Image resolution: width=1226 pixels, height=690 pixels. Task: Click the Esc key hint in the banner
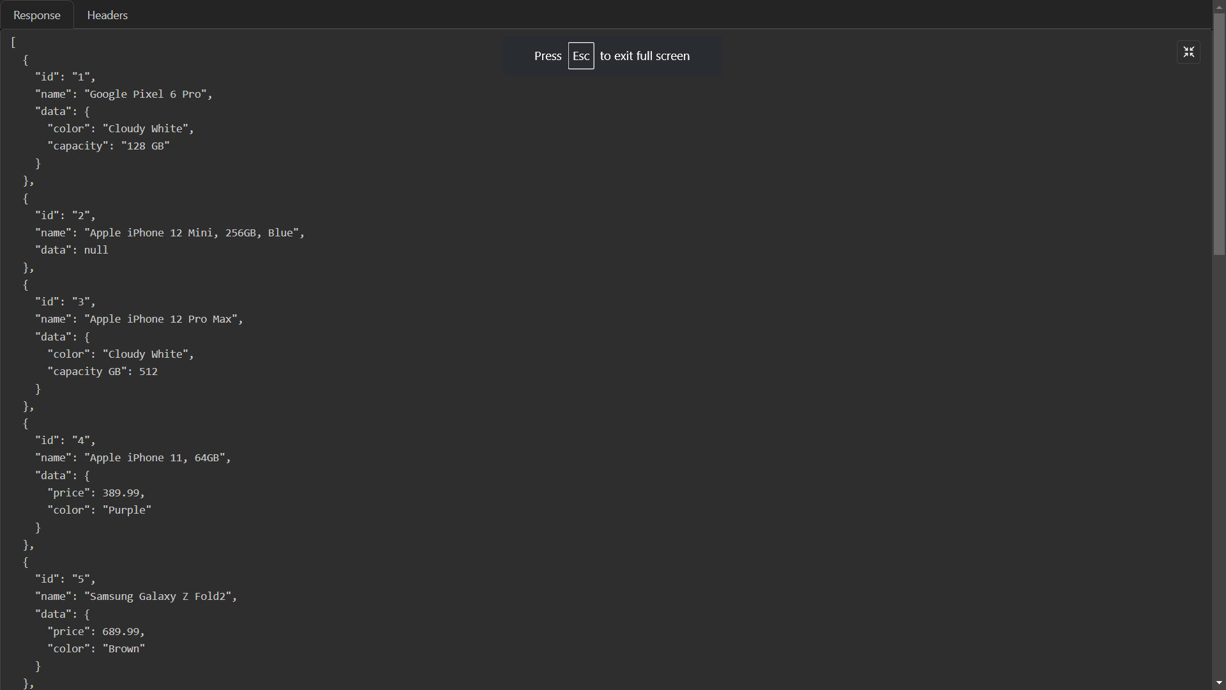click(581, 56)
